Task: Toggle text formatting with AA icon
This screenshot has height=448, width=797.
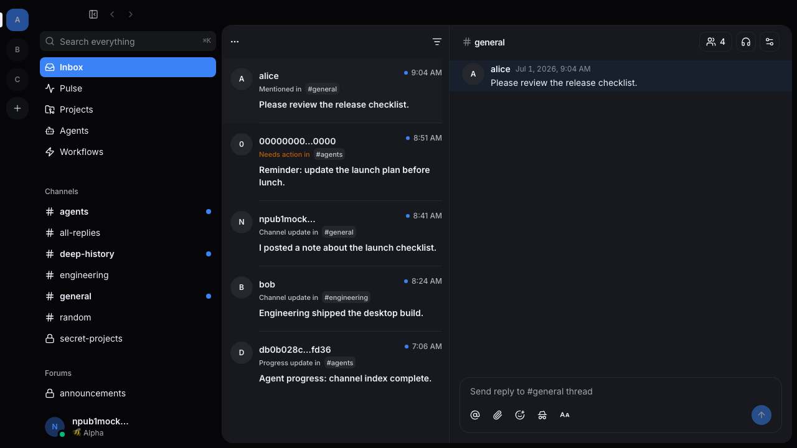Action: coord(565,415)
